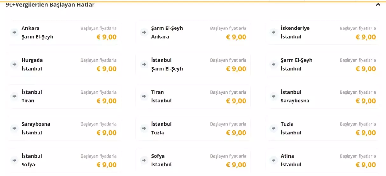The image size is (386, 176).
Task: Click arrow icon beside Hurgada to İstanbul route
Action: click(14, 64)
